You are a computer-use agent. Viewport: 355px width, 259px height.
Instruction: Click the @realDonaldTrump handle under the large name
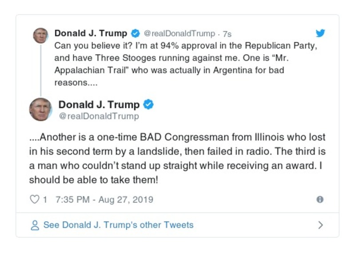pyautogui.click(x=99, y=116)
